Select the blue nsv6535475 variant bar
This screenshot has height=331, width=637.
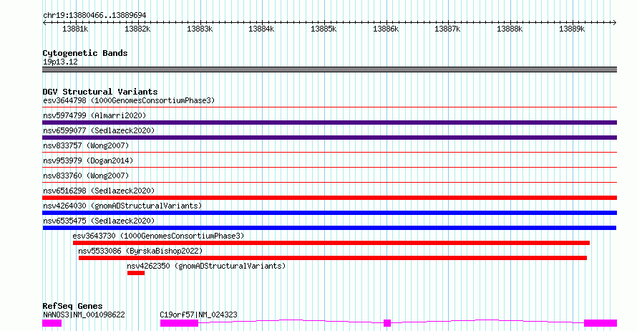click(x=329, y=228)
